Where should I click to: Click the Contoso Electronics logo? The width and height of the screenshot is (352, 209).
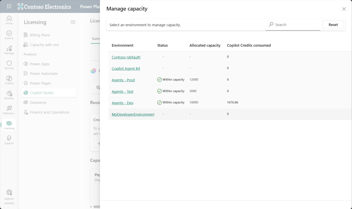[44, 7]
